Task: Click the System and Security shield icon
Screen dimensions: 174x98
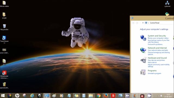Action: pyautogui.click(x=143, y=38)
